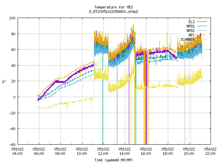Click the NPD1 legend label
217x163 pixels.
pyautogui.click(x=191, y=26)
